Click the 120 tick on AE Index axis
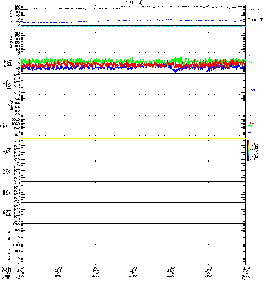This screenshot has height=283, width=266. tap(17, 6)
